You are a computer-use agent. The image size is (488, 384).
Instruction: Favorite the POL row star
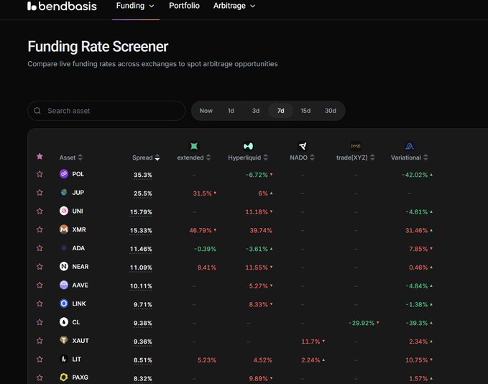coord(40,174)
